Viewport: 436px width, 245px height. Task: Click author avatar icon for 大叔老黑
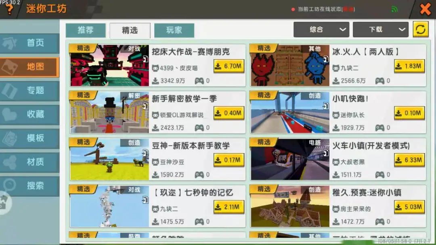tap(336, 162)
